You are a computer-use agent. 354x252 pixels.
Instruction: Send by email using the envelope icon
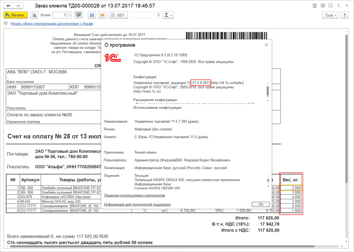point(102,15)
